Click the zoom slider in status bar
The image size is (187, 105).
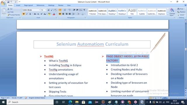[177, 98]
